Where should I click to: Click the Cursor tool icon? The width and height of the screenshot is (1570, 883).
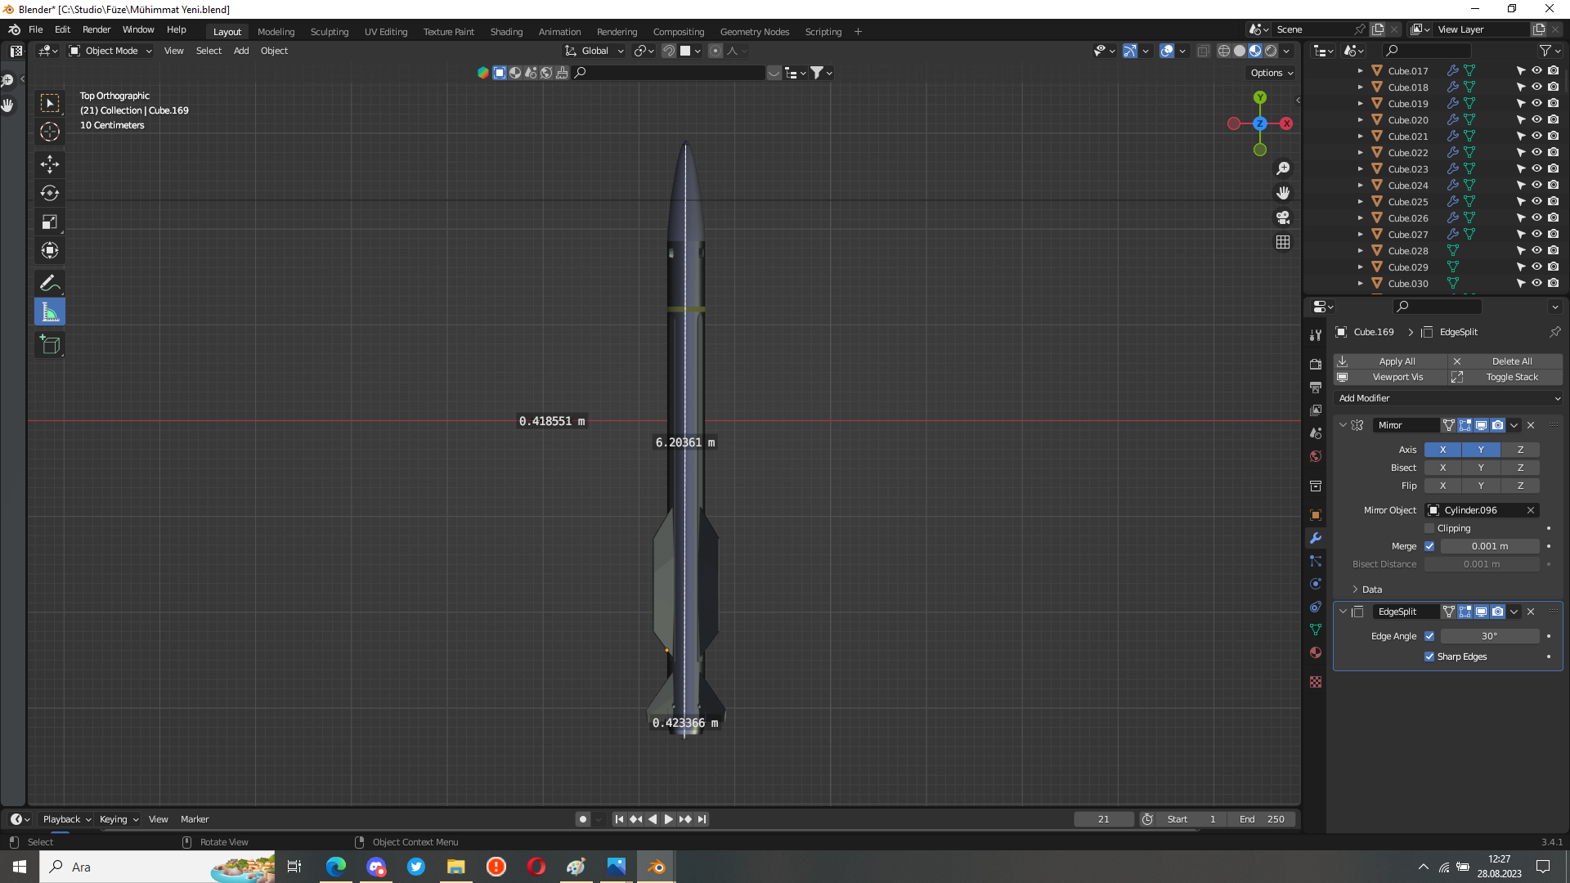pos(50,132)
